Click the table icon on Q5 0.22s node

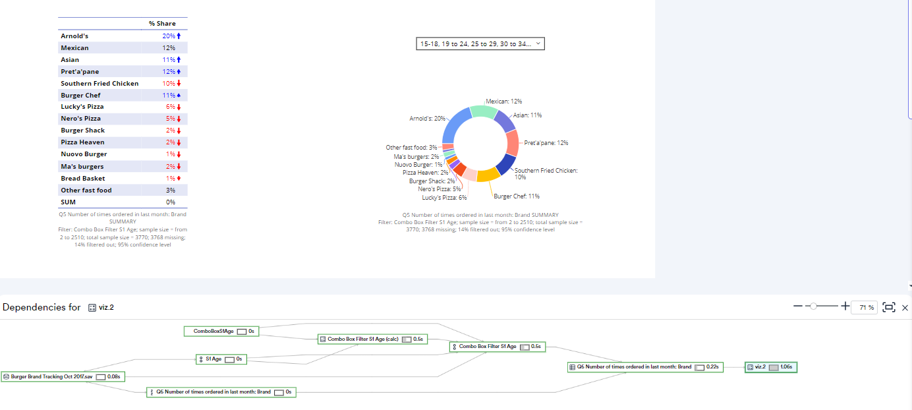[572, 366]
